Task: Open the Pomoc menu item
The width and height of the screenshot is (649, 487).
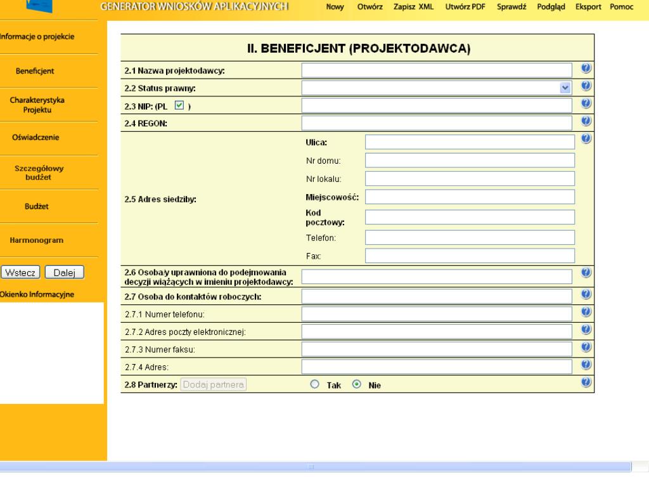Action: coord(621,7)
